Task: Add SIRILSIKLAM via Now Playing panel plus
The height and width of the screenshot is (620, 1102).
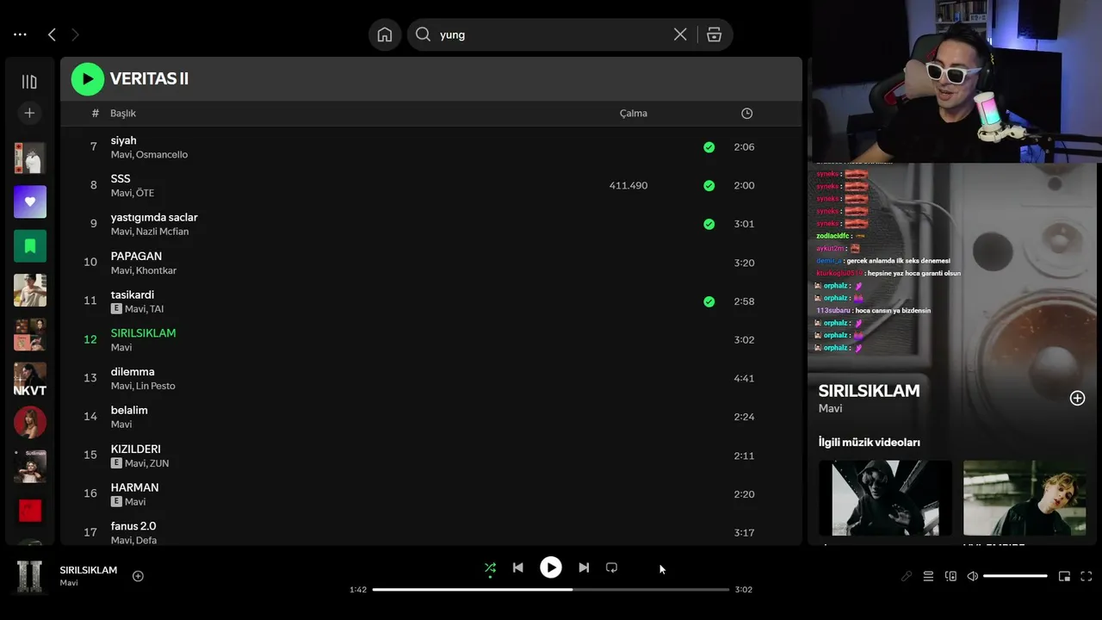Action: pos(1077,398)
